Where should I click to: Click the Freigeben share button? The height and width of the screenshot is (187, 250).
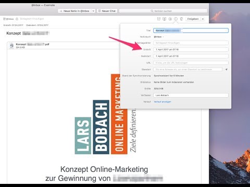point(193,19)
